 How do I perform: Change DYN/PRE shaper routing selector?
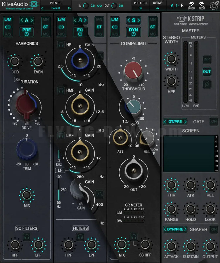(175, 229)
